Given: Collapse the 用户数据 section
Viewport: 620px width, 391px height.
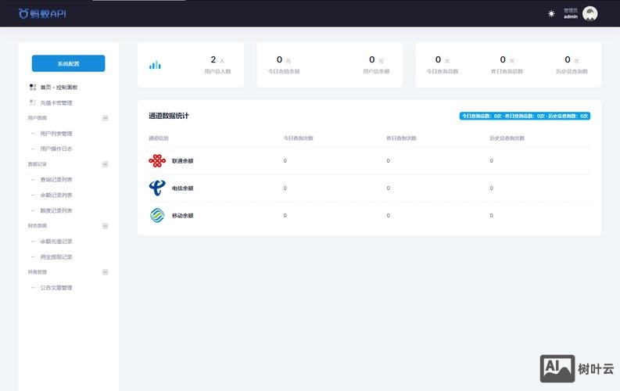Looking at the screenshot, I should 106,118.
